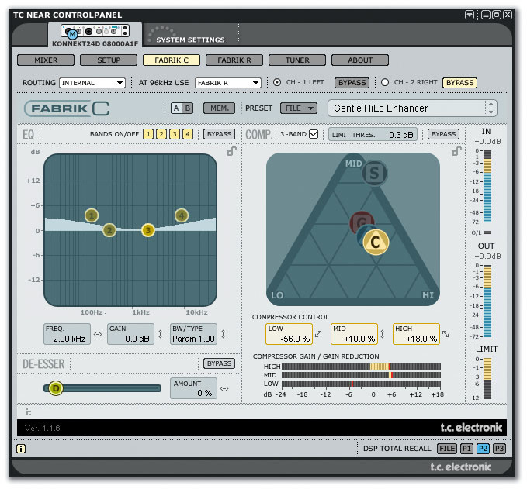Click the EQ band 1 node on graph
This screenshot has width=527, height=489.
[92, 215]
